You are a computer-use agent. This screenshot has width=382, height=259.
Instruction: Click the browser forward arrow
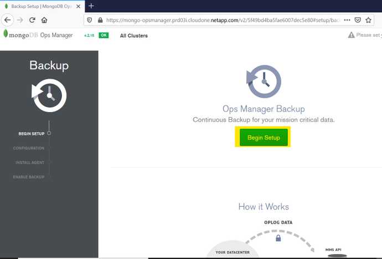pos(20,20)
